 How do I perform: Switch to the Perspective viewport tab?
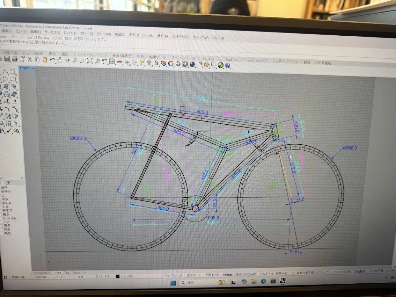click(42, 273)
